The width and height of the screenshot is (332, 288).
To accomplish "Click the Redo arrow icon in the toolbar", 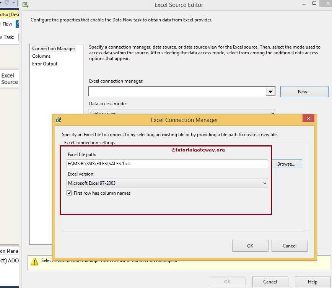I will pyautogui.click(x=7, y=3).
